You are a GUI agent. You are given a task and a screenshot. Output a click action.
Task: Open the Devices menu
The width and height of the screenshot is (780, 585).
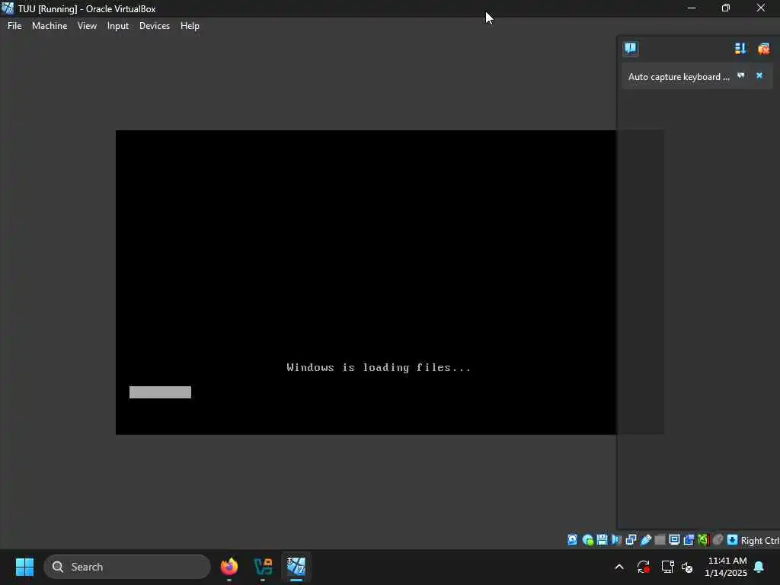(154, 26)
